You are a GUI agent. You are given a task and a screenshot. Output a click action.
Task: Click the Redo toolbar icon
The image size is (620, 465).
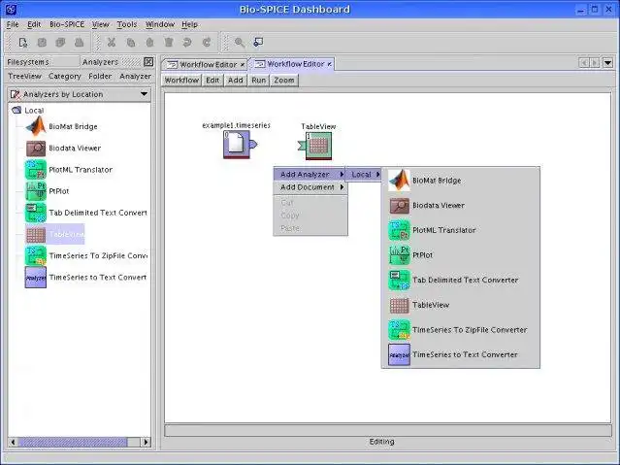coord(207,43)
